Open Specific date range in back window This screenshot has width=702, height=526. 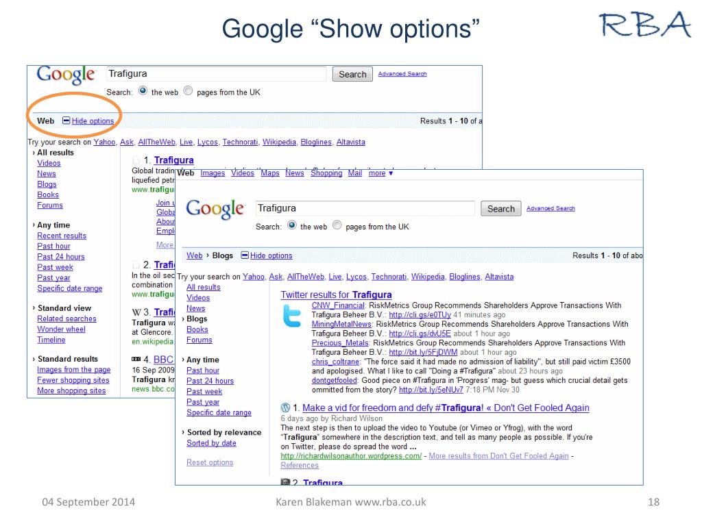(70, 288)
